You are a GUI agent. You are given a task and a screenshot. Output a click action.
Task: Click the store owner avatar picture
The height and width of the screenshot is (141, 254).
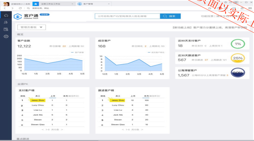[x=6, y=4]
